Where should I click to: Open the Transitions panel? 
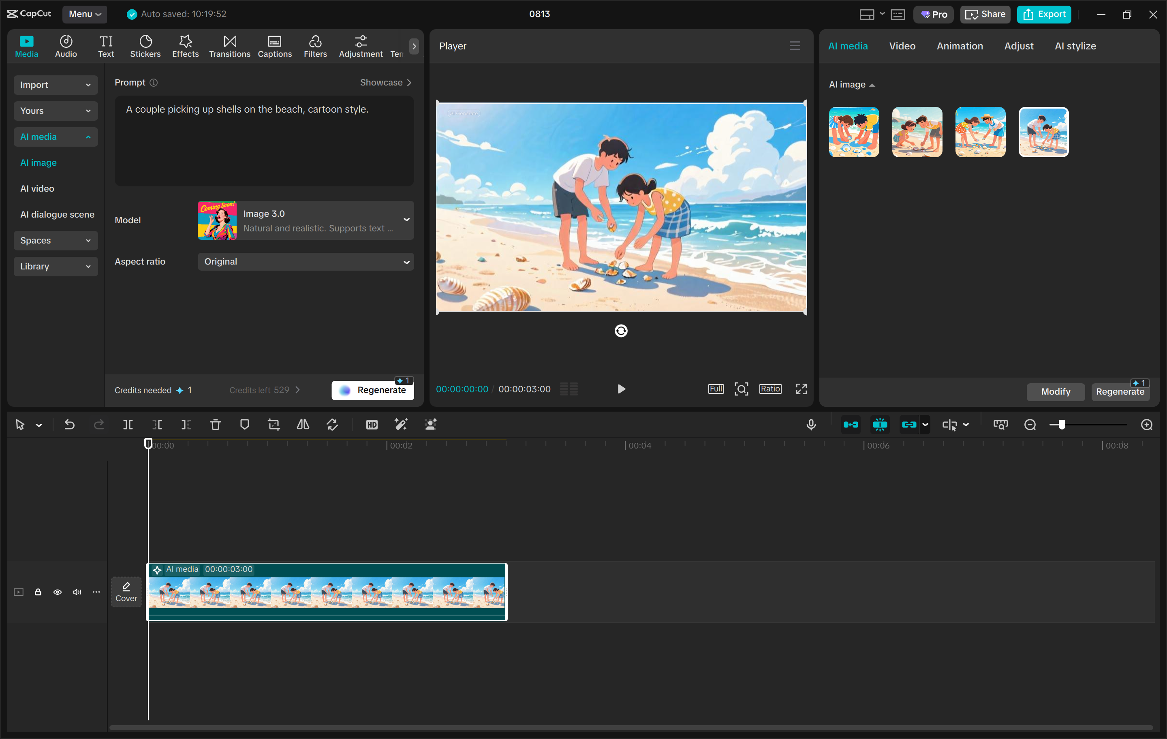click(229, 46)
